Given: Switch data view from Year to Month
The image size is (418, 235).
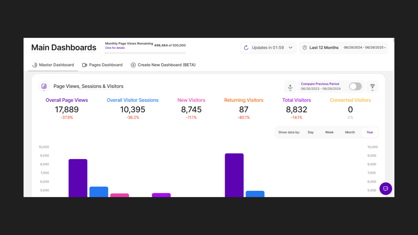Looking at the screenshot, I should (350, 132).
